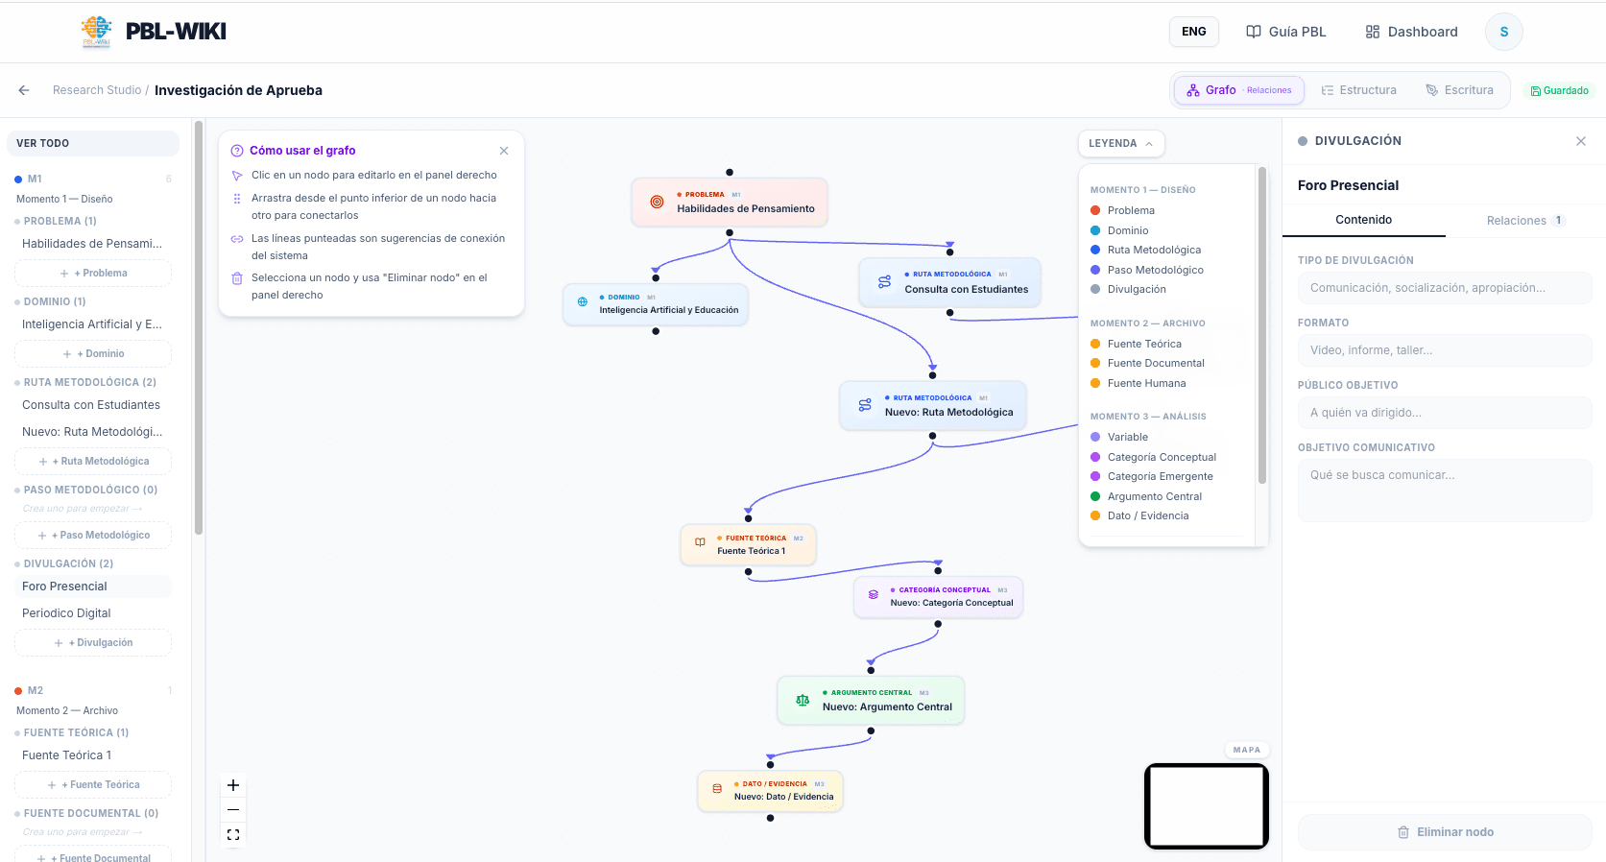The width and height of the screenshot is (1606, 862).
Task: Select Inteligencia Artificial y E... sidebar item
Action: 93,324
